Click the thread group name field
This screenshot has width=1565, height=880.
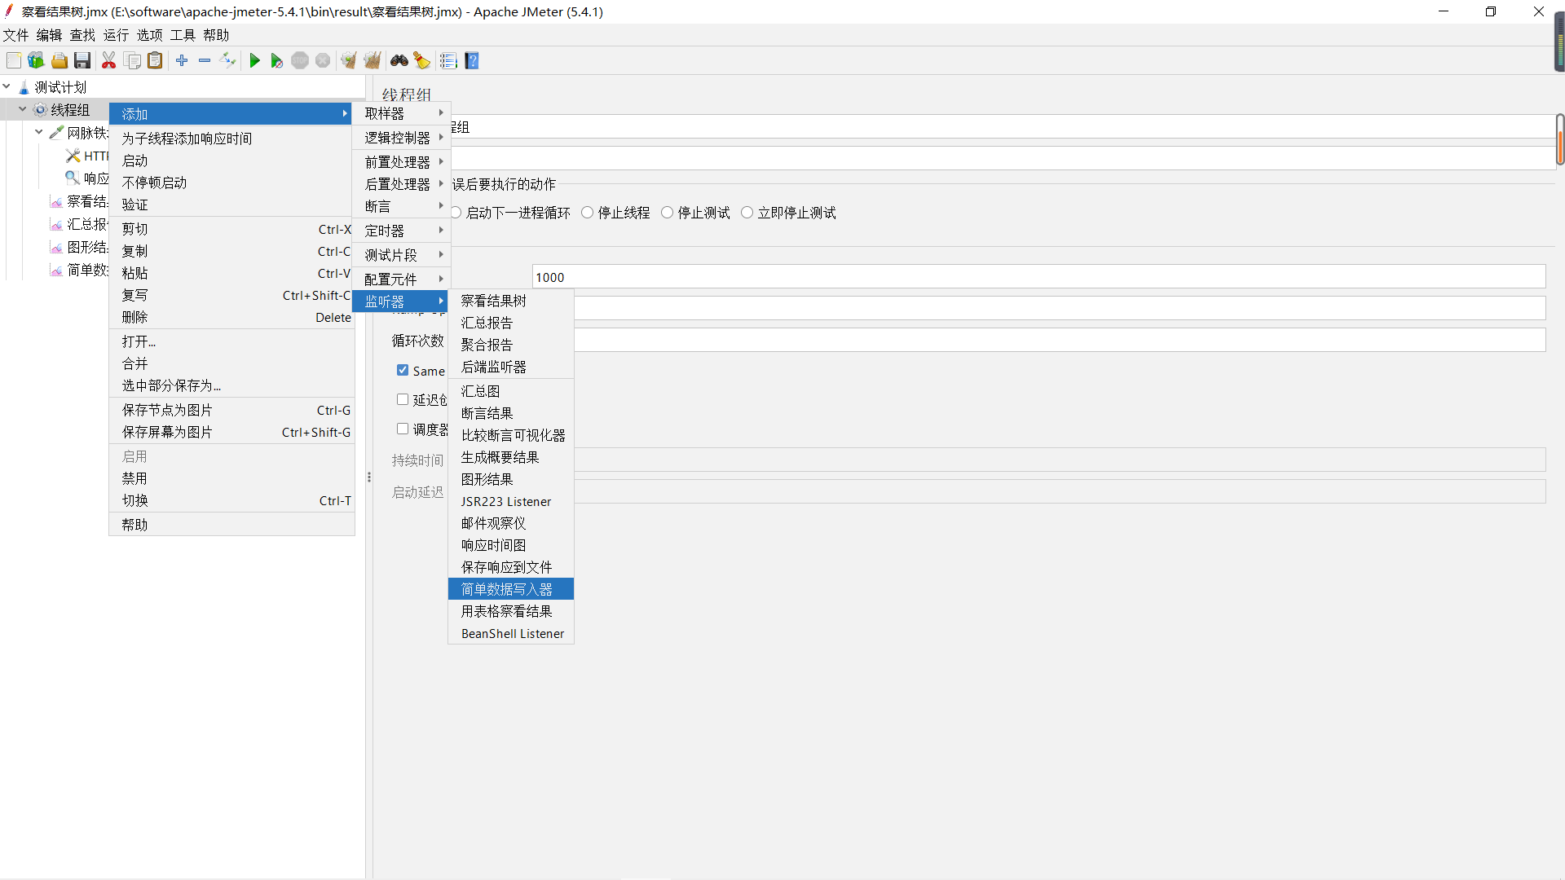pyautogui.click(x=1003, y=126)
